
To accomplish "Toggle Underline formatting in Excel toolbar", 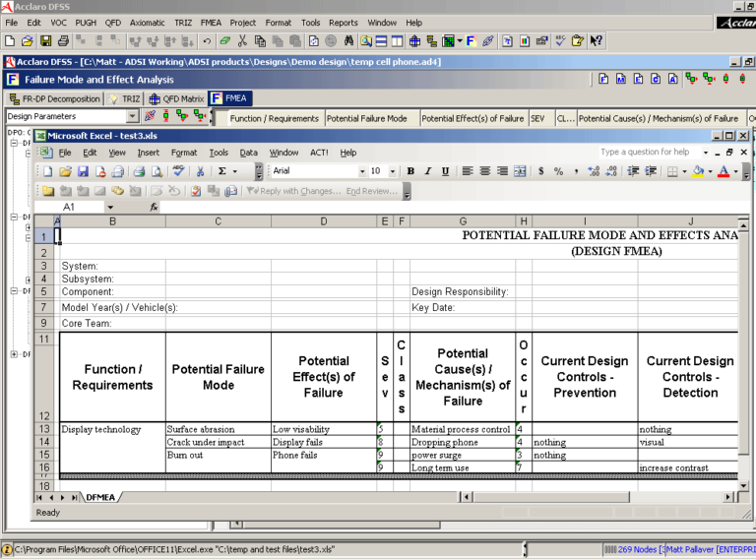I will (445, 171).
